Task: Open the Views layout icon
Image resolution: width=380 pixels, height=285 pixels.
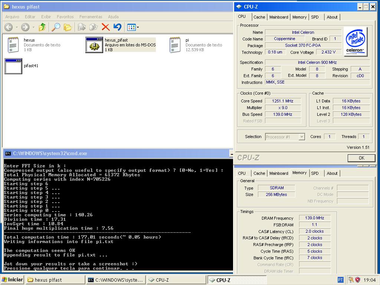Action: 131,27
